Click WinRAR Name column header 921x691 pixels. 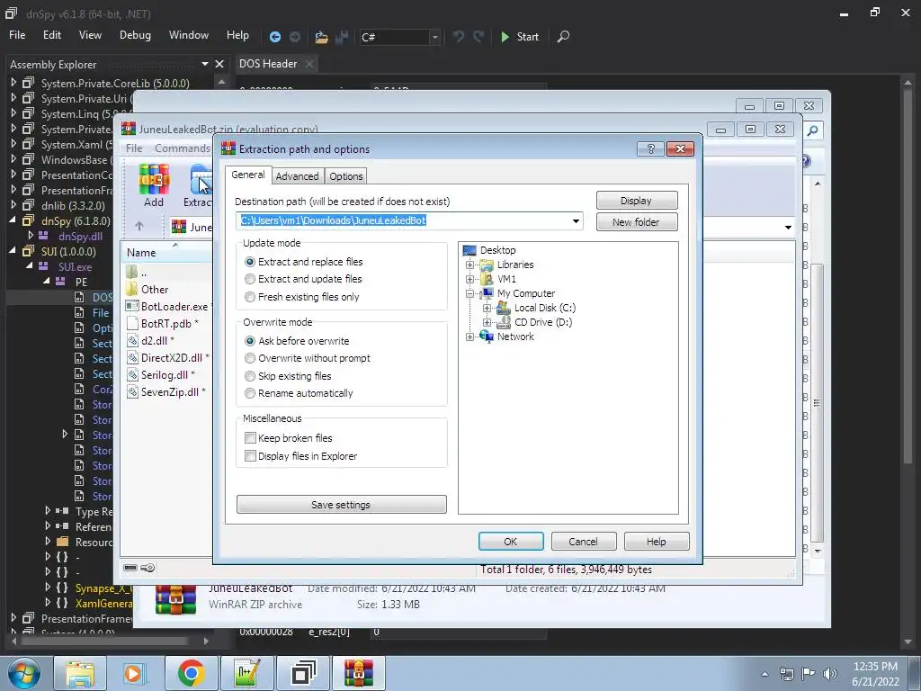point(166,253)
